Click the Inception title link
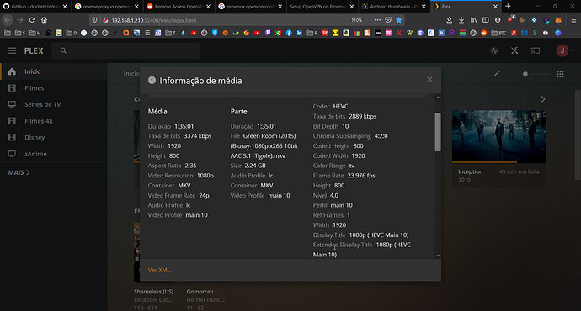 tap(470, 171)
